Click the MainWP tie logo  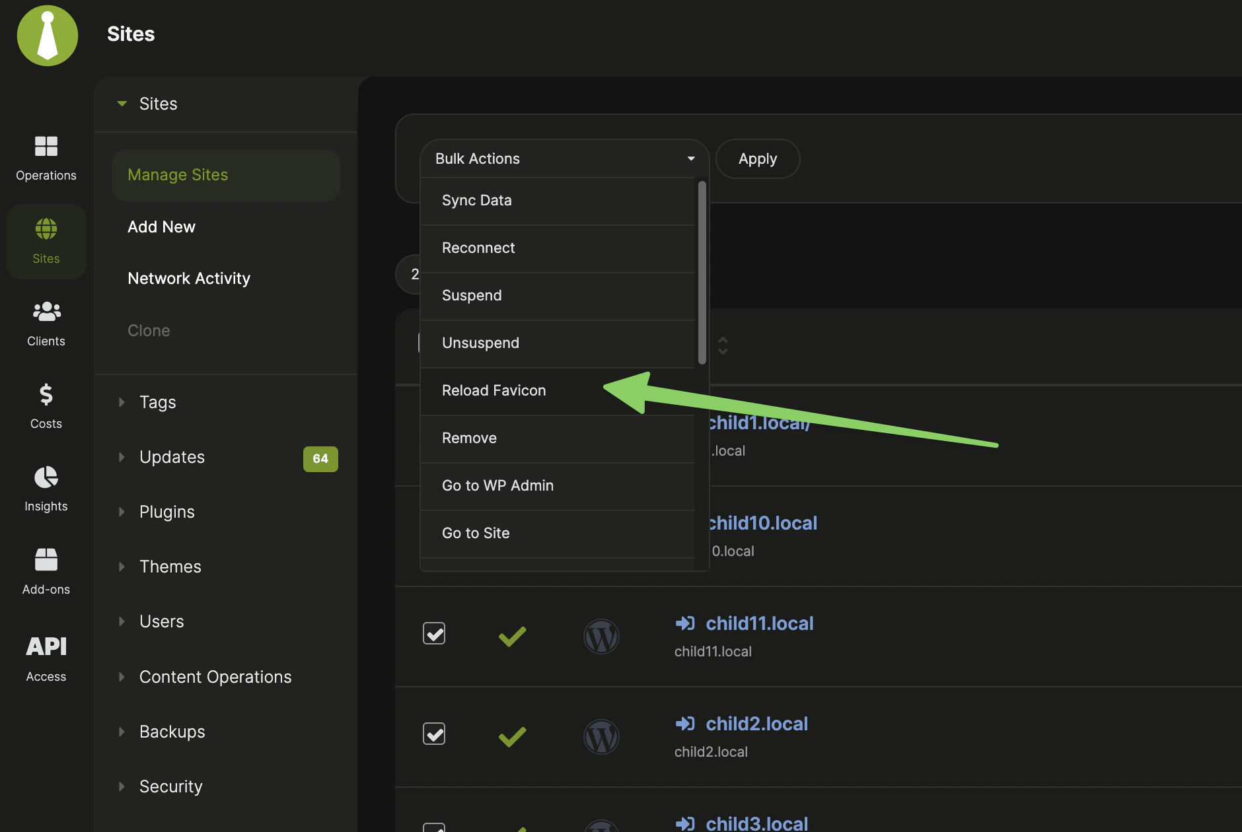click(x=48, y=36)
